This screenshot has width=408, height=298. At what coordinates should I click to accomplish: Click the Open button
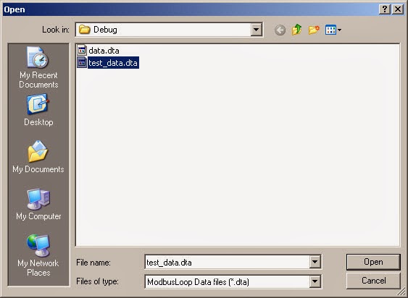pyautogui.click(x=373, y=262)
